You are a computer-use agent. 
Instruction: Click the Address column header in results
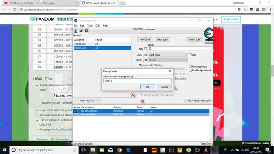pyautogui.click(x=79, y=40)
